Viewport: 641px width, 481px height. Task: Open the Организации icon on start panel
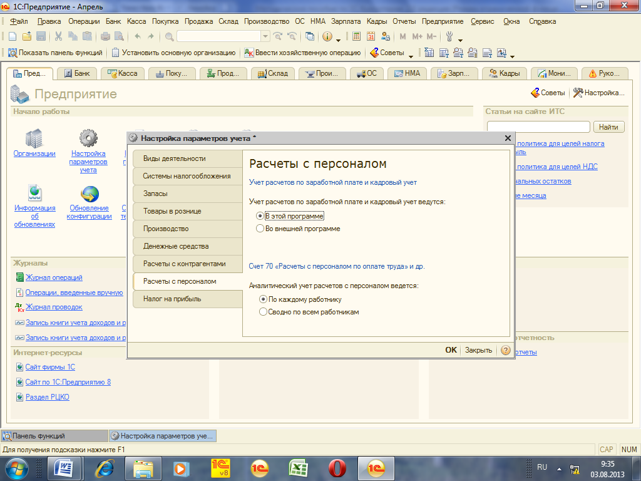(34, 138)
